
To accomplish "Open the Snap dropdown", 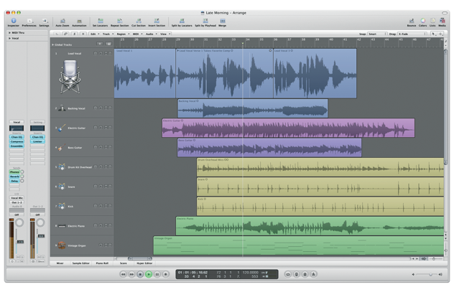I will tap(376, 34).
